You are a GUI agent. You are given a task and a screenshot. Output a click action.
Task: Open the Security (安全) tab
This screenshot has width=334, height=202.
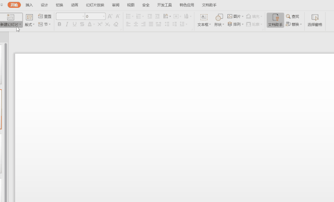coord(146,5)
